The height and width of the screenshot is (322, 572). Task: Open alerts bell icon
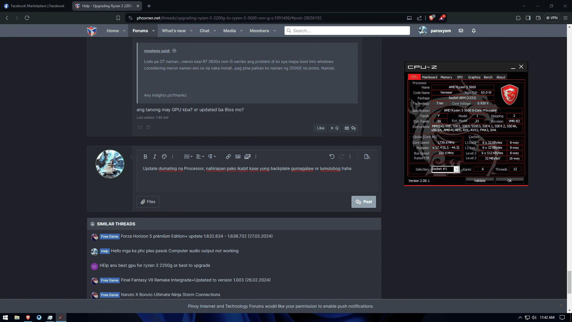(x=474, y=31)
